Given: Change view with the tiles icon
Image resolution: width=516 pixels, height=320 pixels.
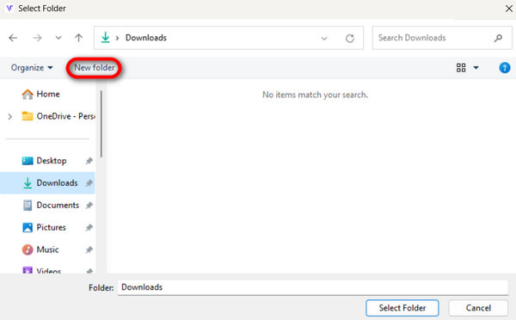Looking at the screenshot, I should pyautogui.click(x=461, y=68).
